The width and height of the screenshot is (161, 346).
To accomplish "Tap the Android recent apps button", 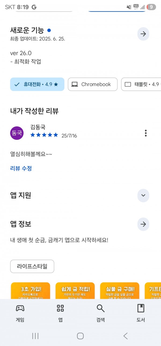I will [x=35, y=336].
